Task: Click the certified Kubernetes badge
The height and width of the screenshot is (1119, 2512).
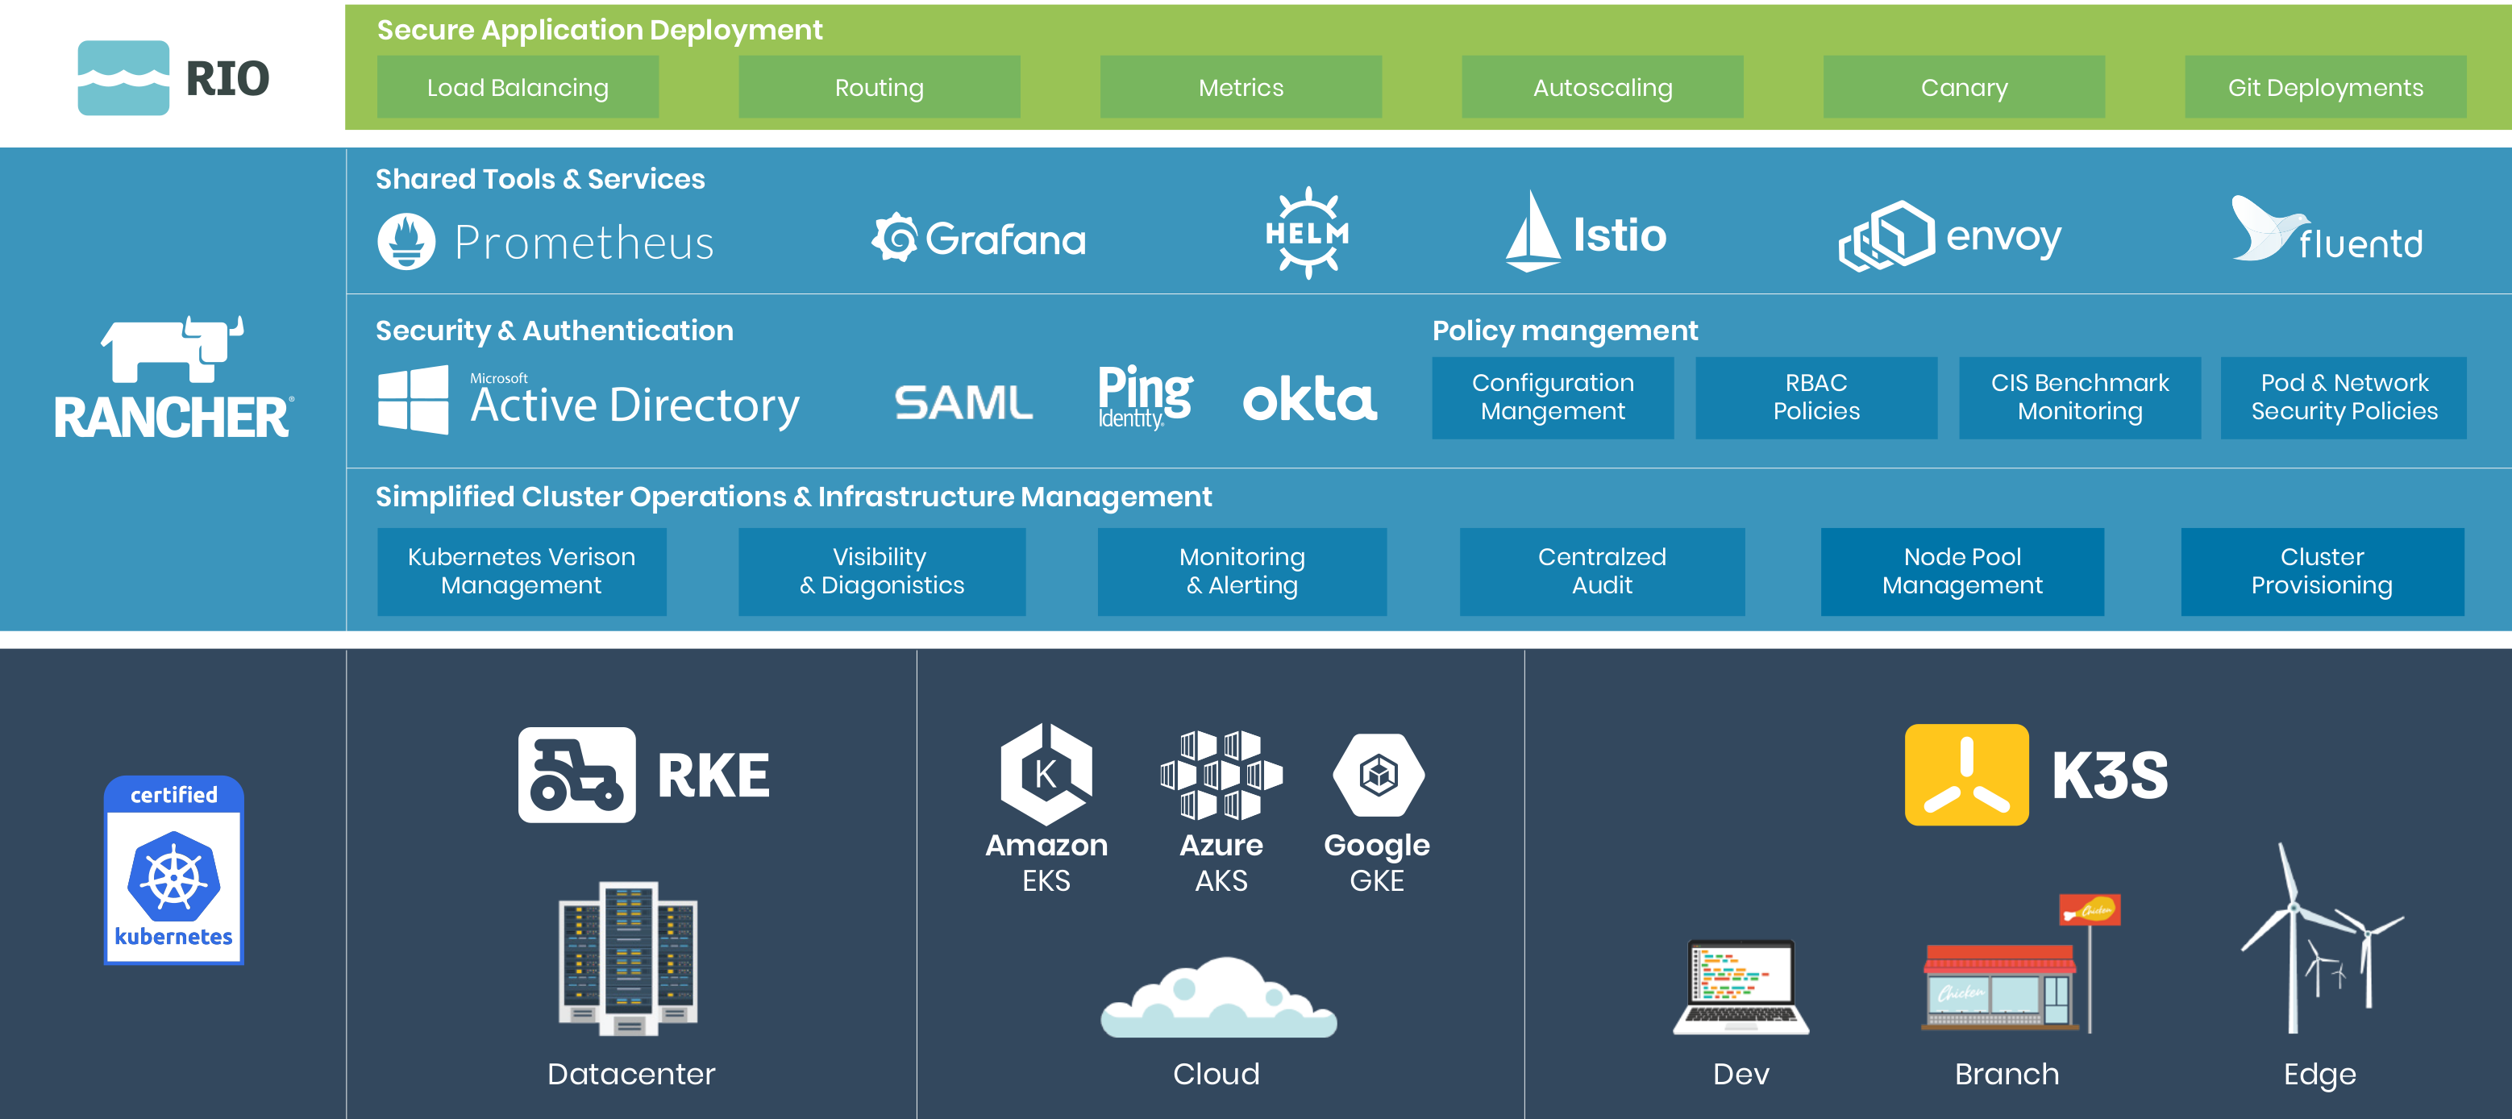Action: 173,869
